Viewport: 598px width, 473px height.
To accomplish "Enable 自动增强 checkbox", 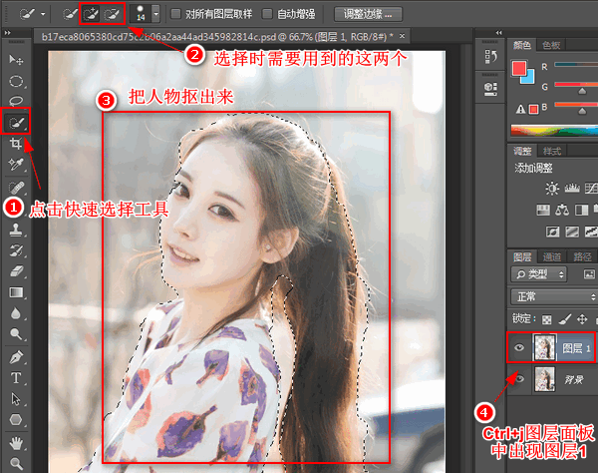I will tap(268, 15).
